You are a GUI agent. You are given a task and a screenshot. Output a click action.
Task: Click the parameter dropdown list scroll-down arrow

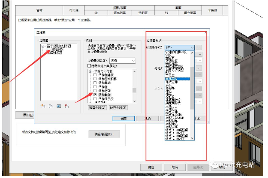(x=192, y=138)
